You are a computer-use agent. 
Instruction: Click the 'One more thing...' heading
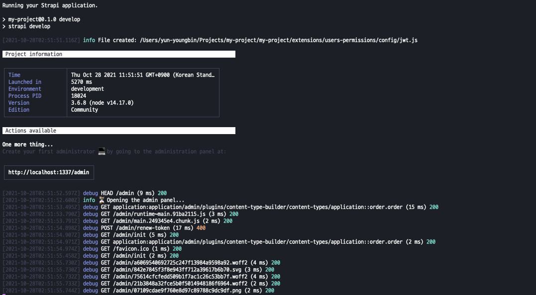click(x=28, y=145)
